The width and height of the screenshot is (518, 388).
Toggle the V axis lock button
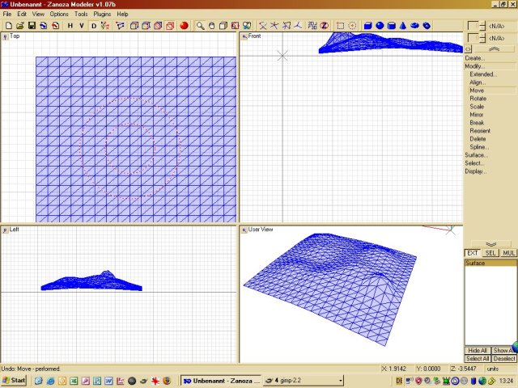click(x=80, y=25)
